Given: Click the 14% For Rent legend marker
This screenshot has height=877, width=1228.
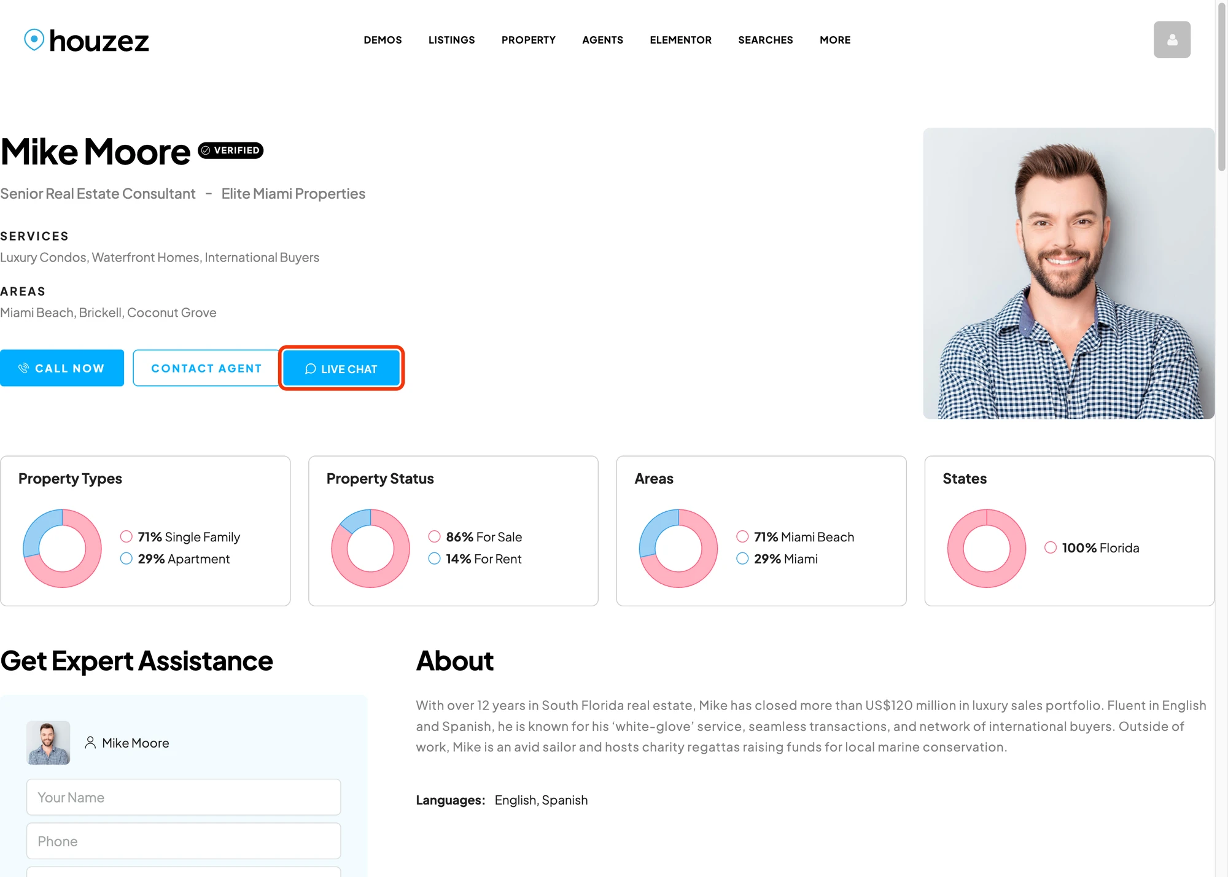Looking at the screenshot, I should pyautogui.click(x=434, y=558).
